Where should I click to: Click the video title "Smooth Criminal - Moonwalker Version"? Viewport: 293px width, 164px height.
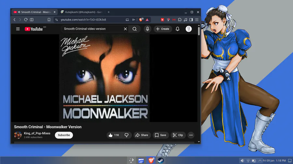(x=48, y=127)
